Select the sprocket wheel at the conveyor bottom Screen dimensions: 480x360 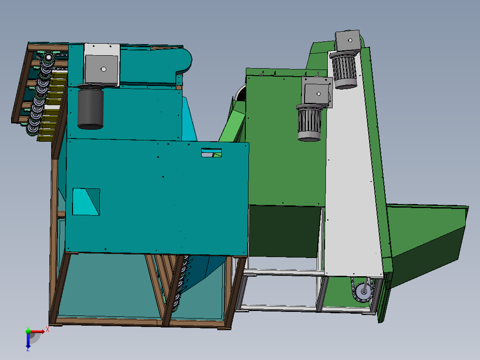(364, 291)
